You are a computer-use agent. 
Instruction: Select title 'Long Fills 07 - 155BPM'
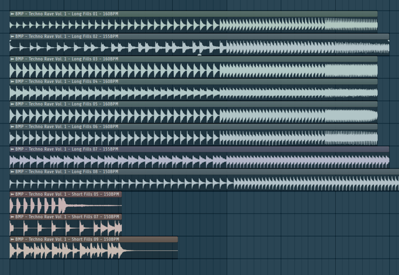[95, 149]
